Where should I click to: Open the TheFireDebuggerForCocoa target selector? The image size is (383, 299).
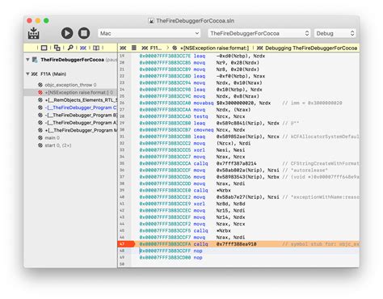point(259,33)
